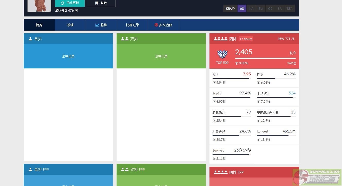
Task: Click the player avatar thumbnail
Action: point(39,6)
